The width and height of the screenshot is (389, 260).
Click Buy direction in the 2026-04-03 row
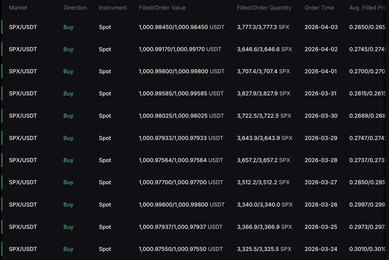click(68, 27)
